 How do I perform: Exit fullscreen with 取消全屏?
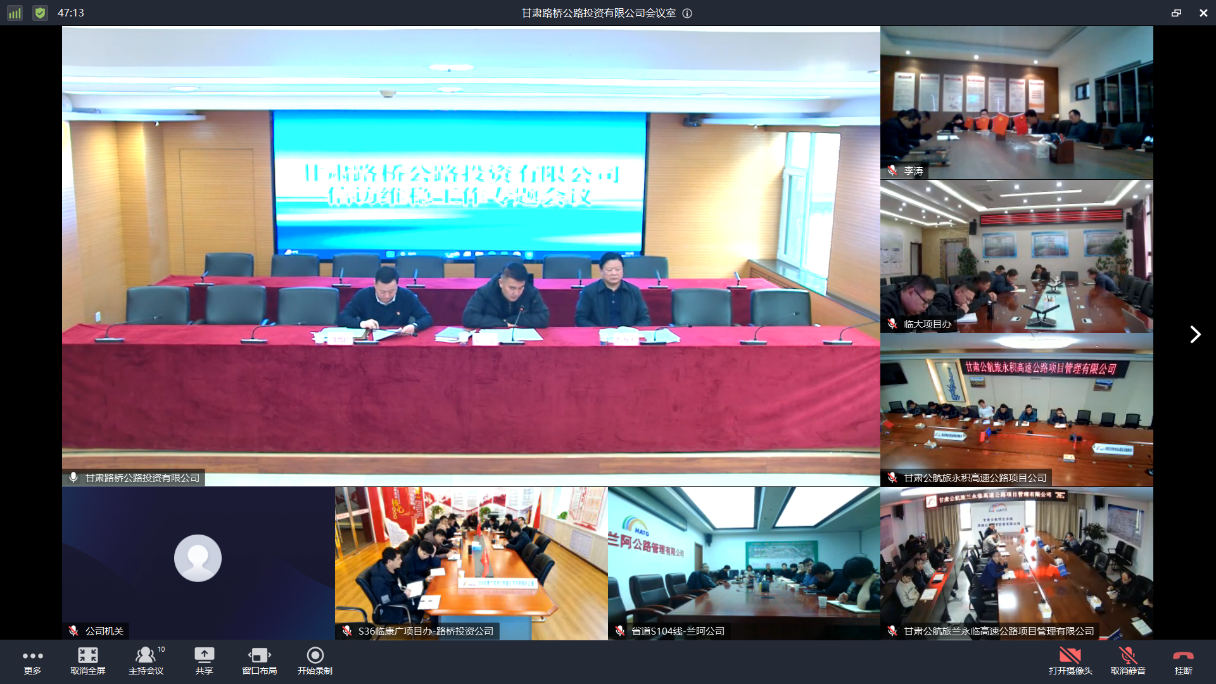pyautogui.click(x=88, y=661)
